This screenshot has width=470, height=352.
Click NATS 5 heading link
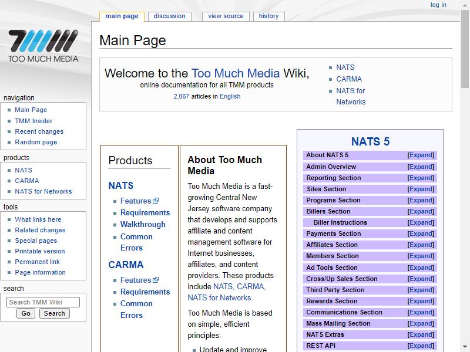(371, 141)
